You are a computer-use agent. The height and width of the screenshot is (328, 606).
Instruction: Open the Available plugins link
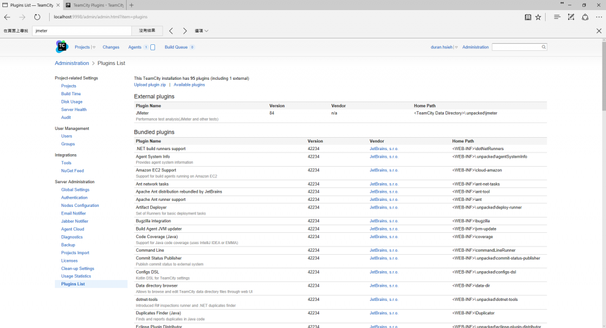click(x=189, y=85)
